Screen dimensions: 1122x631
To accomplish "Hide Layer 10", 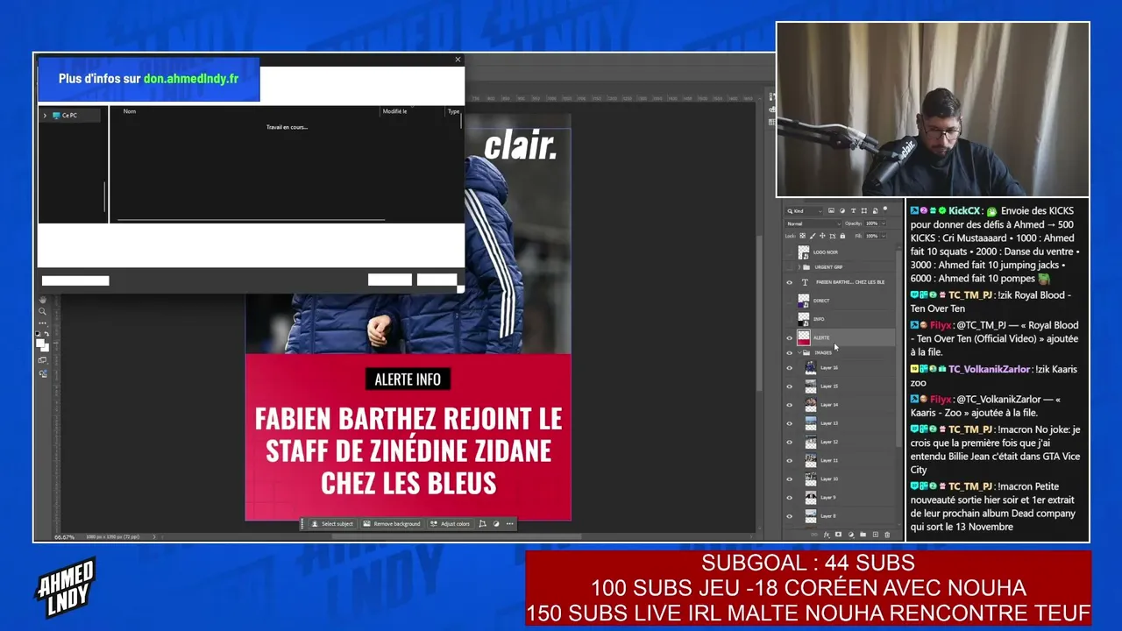I will 789,479.
